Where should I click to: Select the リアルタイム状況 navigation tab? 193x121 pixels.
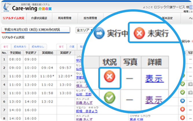14,18
